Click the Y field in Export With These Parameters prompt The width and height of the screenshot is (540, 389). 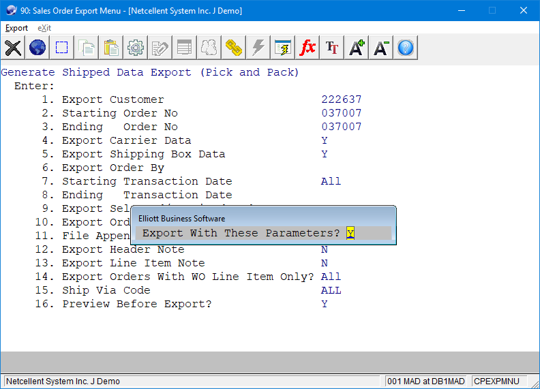point(350,233)
